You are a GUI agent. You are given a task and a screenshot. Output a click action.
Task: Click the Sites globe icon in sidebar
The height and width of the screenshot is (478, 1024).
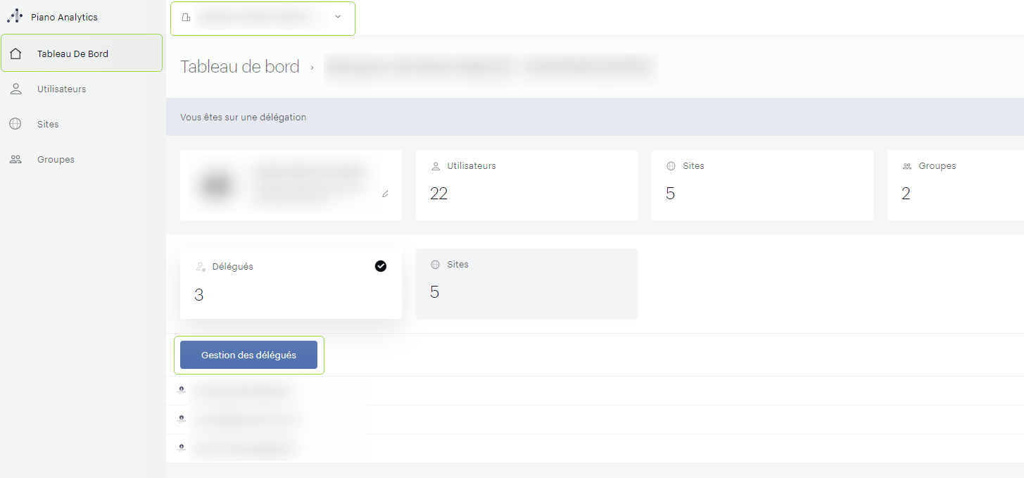pos(15,125)
